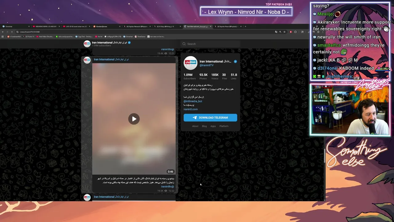Open the TimeGuessr bookmark
394x222 pixels.
pos(140,37)
